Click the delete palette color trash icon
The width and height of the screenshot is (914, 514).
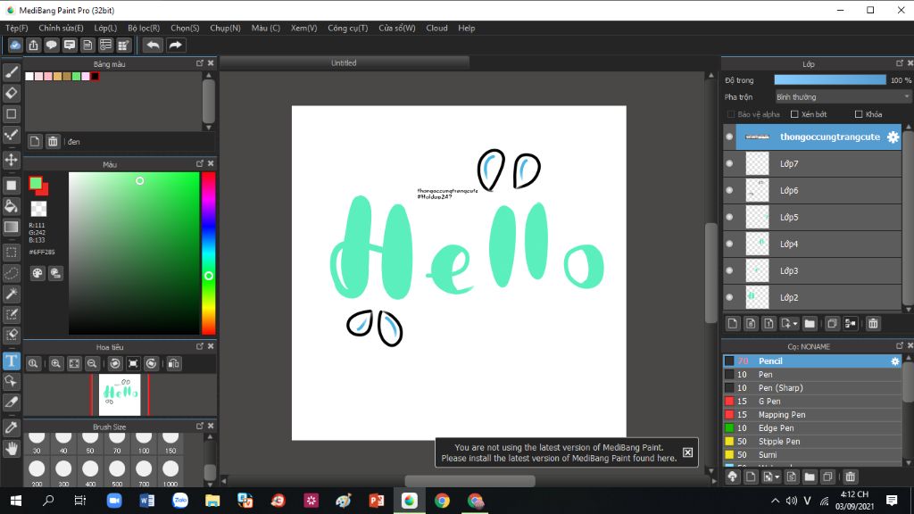point(53,142)
